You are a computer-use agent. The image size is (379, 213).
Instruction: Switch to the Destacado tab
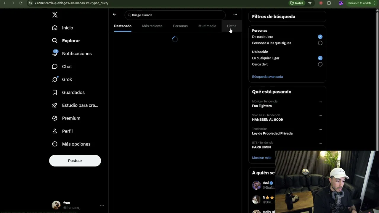(123, 26)
